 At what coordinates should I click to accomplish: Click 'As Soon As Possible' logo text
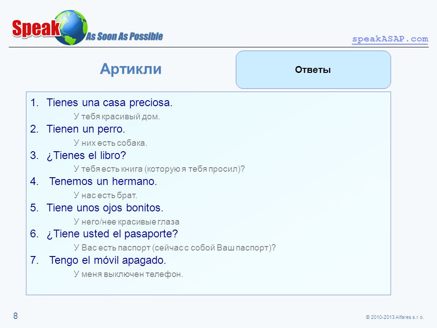(x=124, y=36)
